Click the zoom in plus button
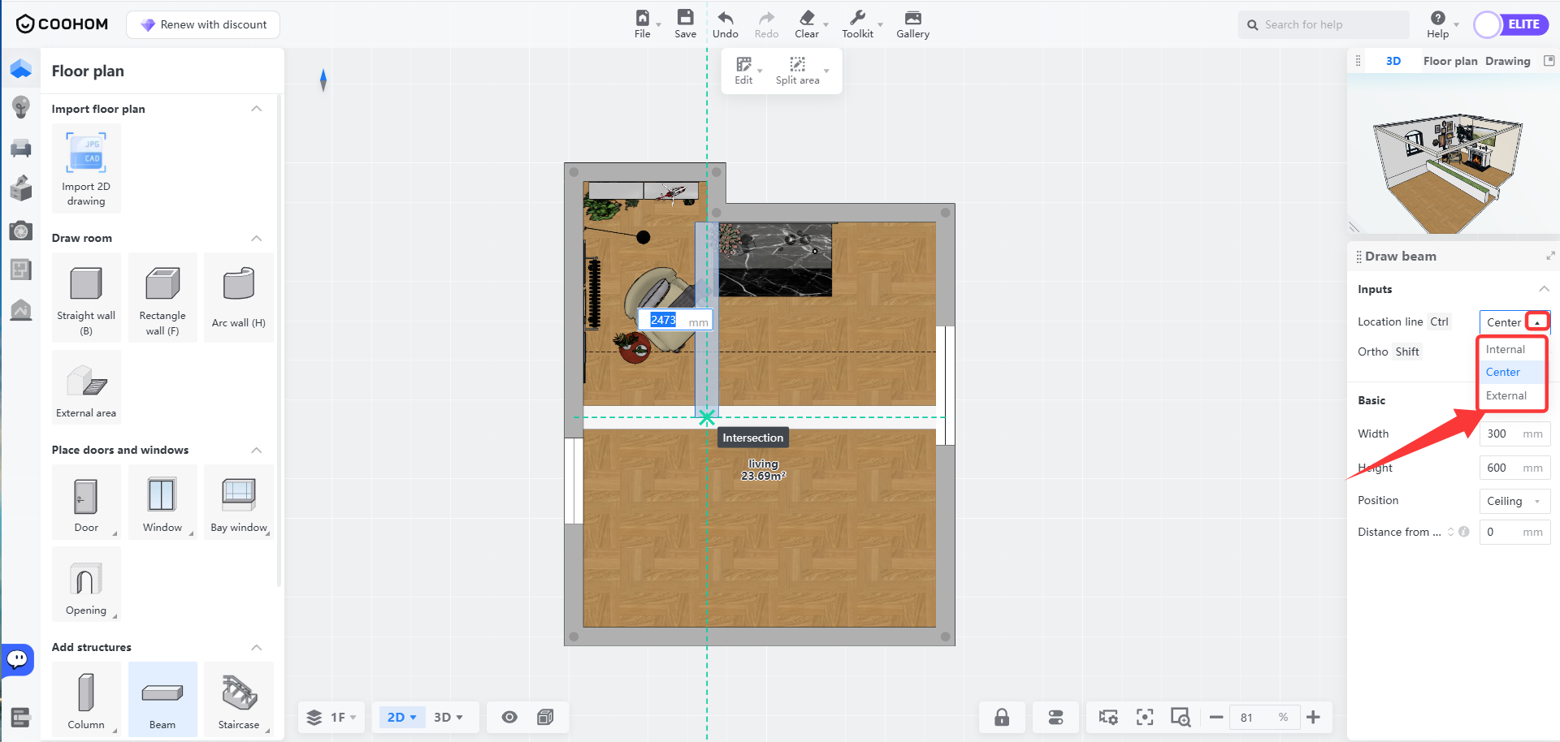Screen dimensions: 1560x742 [x=1313, y=717]
